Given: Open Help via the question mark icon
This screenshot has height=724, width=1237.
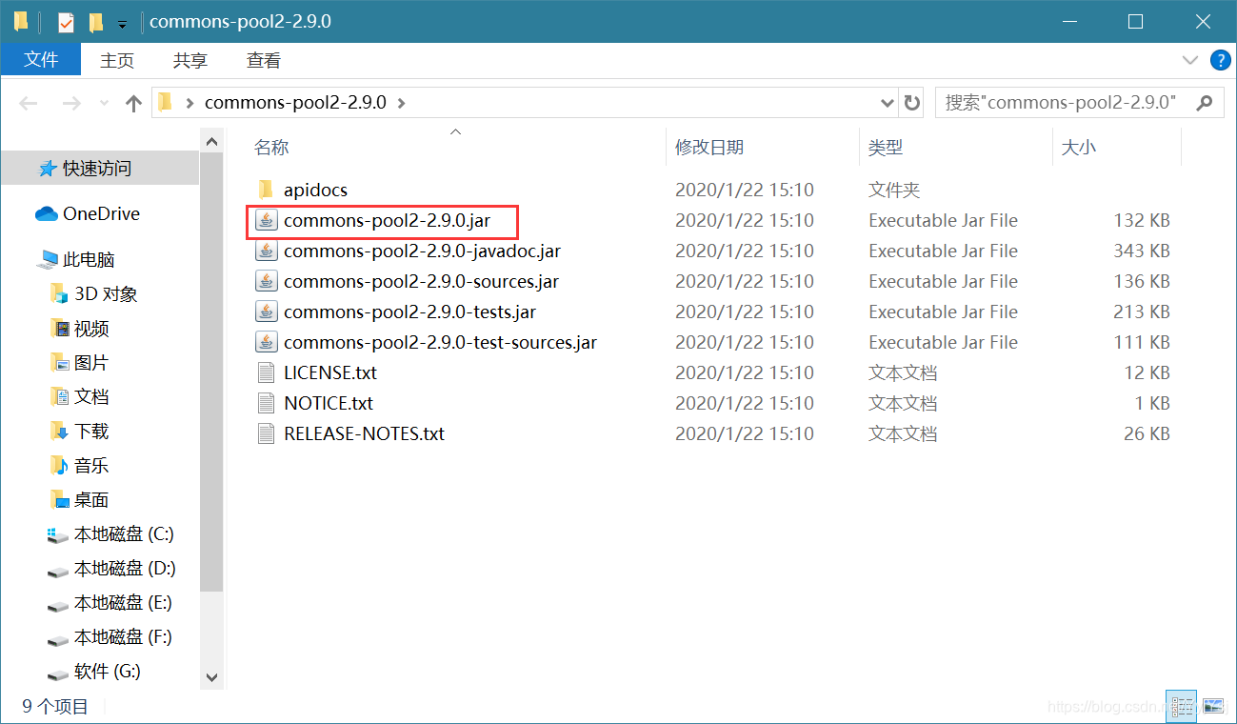Looking at the screenshot, I should pos(1220,60).
